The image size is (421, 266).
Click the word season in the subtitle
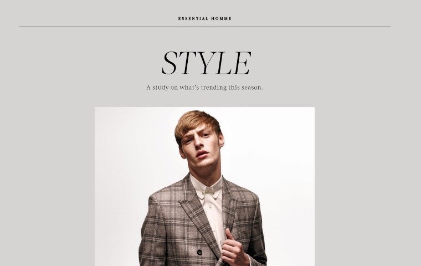(x=252, y=88)
